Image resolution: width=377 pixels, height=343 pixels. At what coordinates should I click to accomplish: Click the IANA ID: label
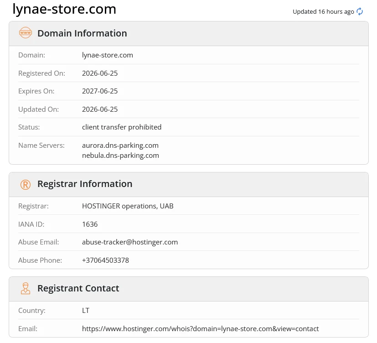[x=31, y=224]
